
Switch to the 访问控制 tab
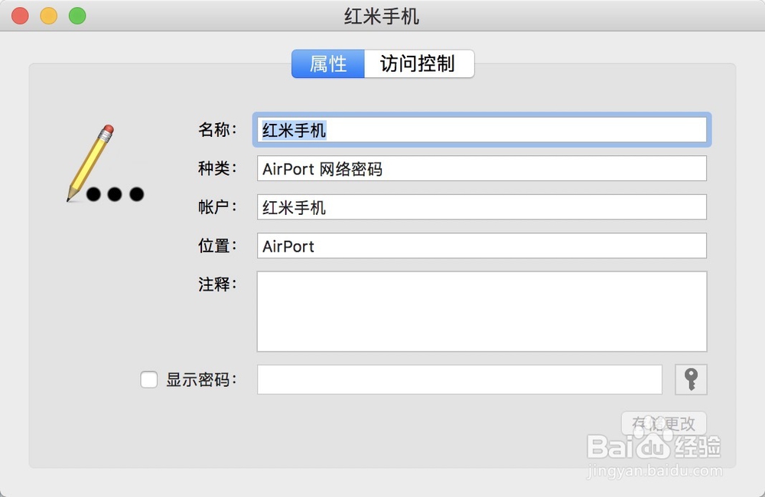[x=418, y=64]
